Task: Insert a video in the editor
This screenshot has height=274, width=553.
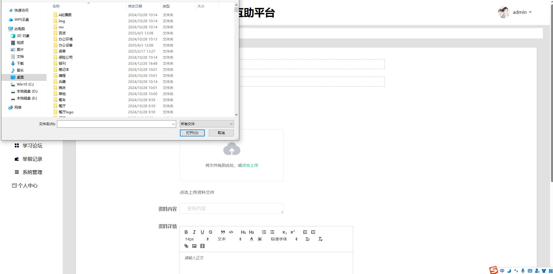Action: (x=202, y=246)
